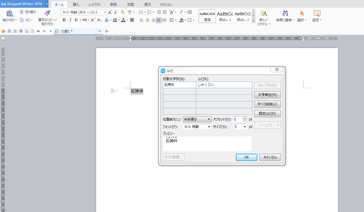Open the 校閲 ribbon tab
Screen dimensions: 364x212
[x=130, y=4]
